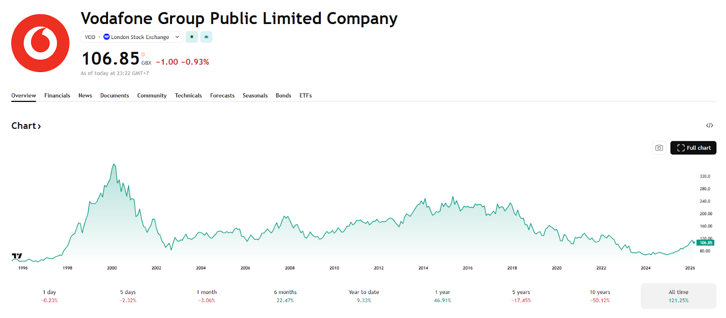Viewport: 726px width, 318px height.
Task: Expand the VOD exchange dropdown
Action: coord(177,37)
